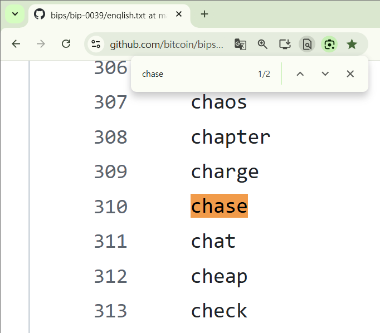This screenshot has height=333, width=380.
Task: Click the install app icon
Action: coord(285,44)
